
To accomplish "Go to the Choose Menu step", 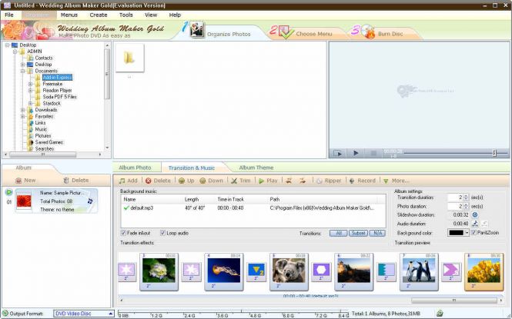I will click(x=301, y=32).
